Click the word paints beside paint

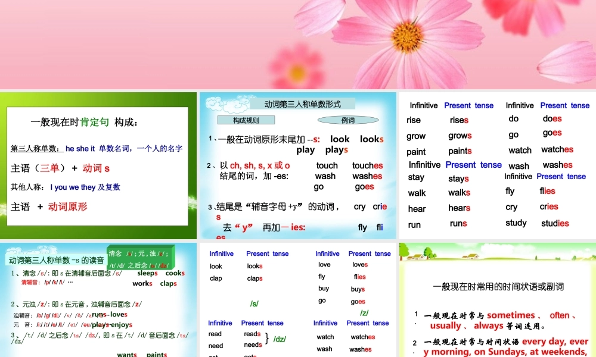(x=460, y=151)
